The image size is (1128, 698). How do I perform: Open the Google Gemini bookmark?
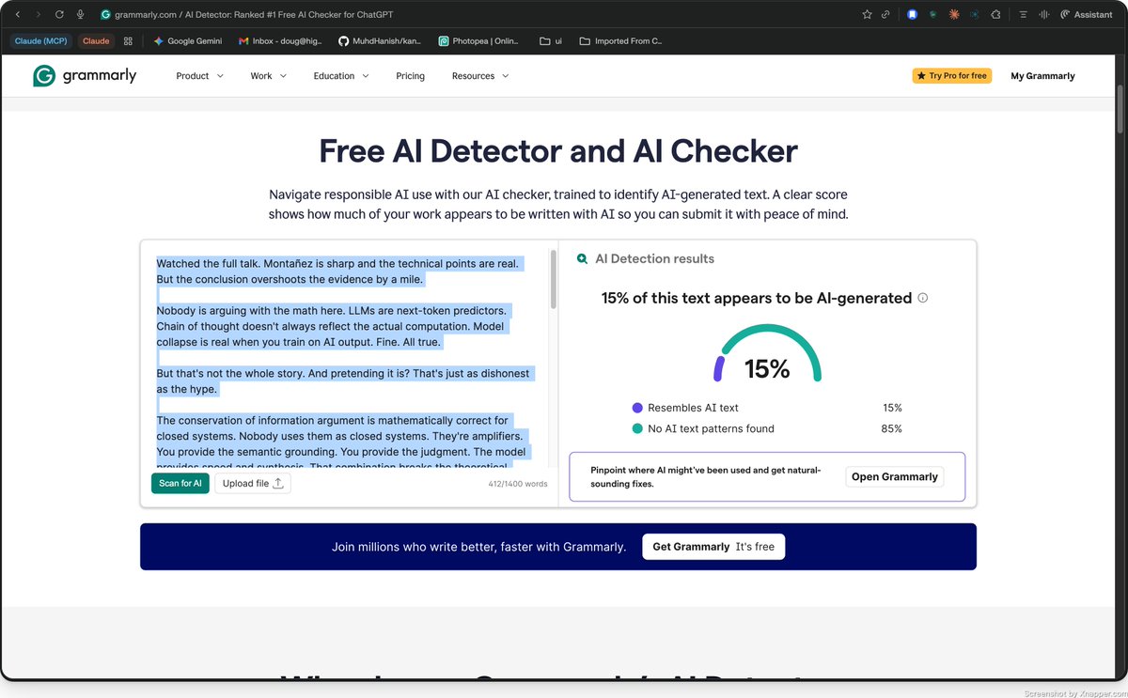(187, 41)
